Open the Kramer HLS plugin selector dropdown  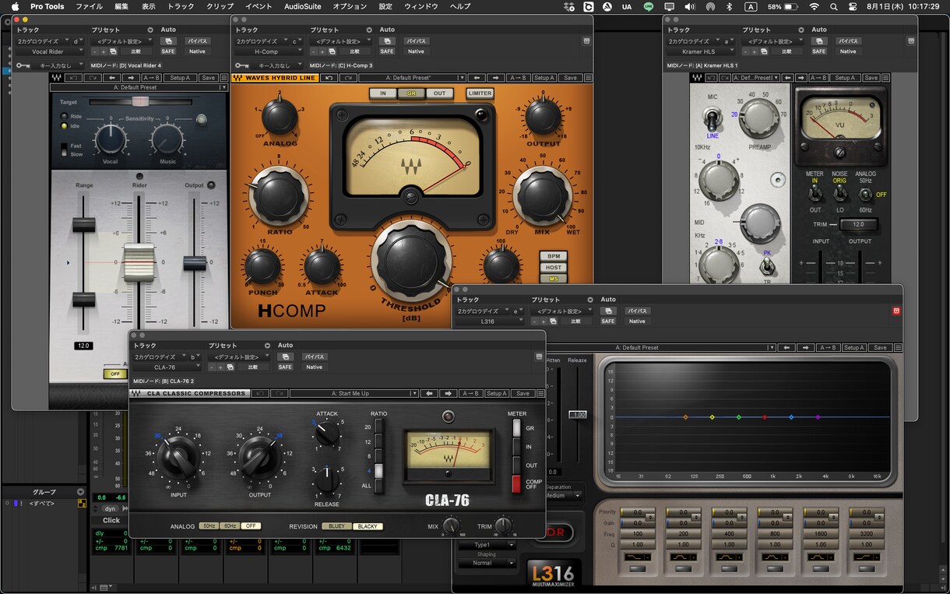[701, 51]
